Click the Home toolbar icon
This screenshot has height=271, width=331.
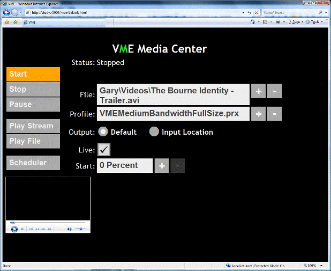252,22
